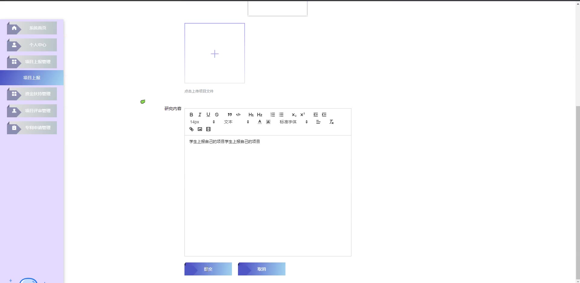
Task: Apply superscript formatting
Action: click(x=302, y=115)
